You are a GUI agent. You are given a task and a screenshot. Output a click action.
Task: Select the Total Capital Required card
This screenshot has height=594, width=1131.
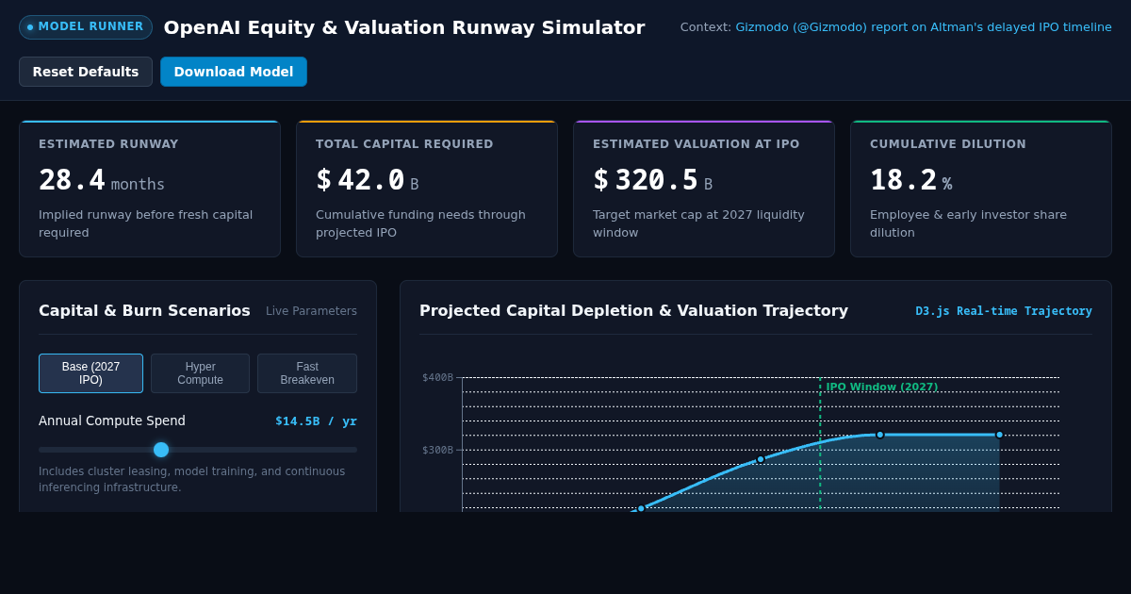click(427, 189)
